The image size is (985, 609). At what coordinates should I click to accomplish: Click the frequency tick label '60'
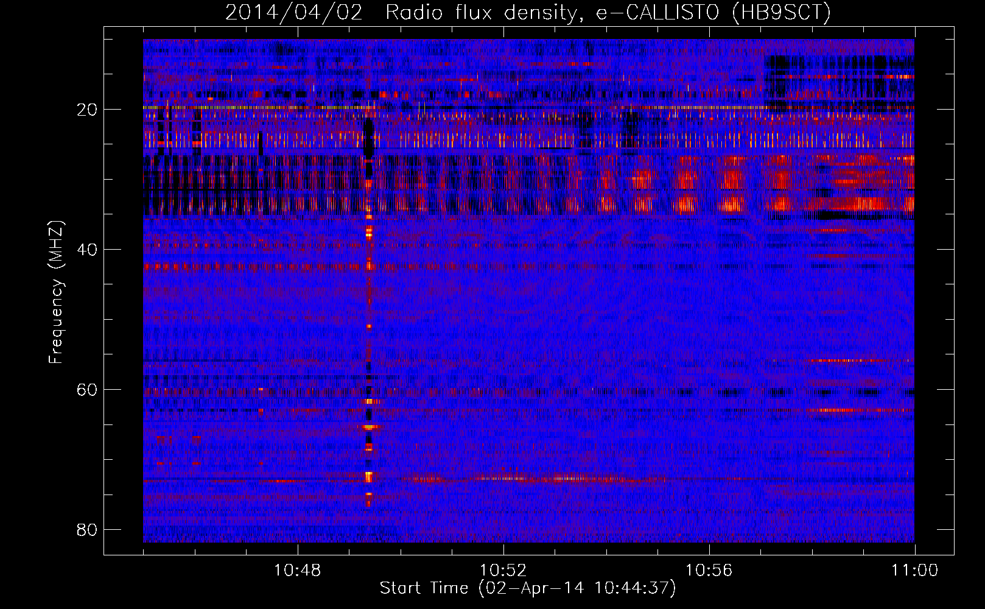(x=87, y=390)
